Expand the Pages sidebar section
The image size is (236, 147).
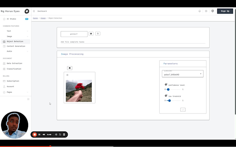pyautogui.click(x=16, y=92)
